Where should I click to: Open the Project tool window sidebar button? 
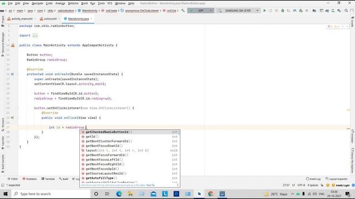pyautogui.click(x=3, y=21)
